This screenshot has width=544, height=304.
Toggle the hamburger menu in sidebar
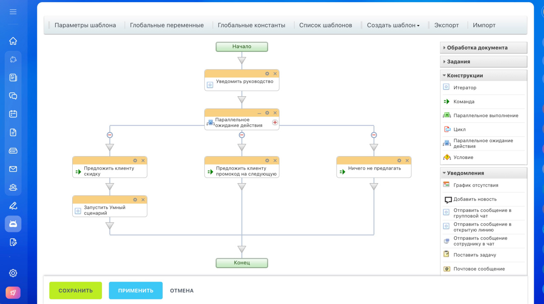tap(13, 12)
